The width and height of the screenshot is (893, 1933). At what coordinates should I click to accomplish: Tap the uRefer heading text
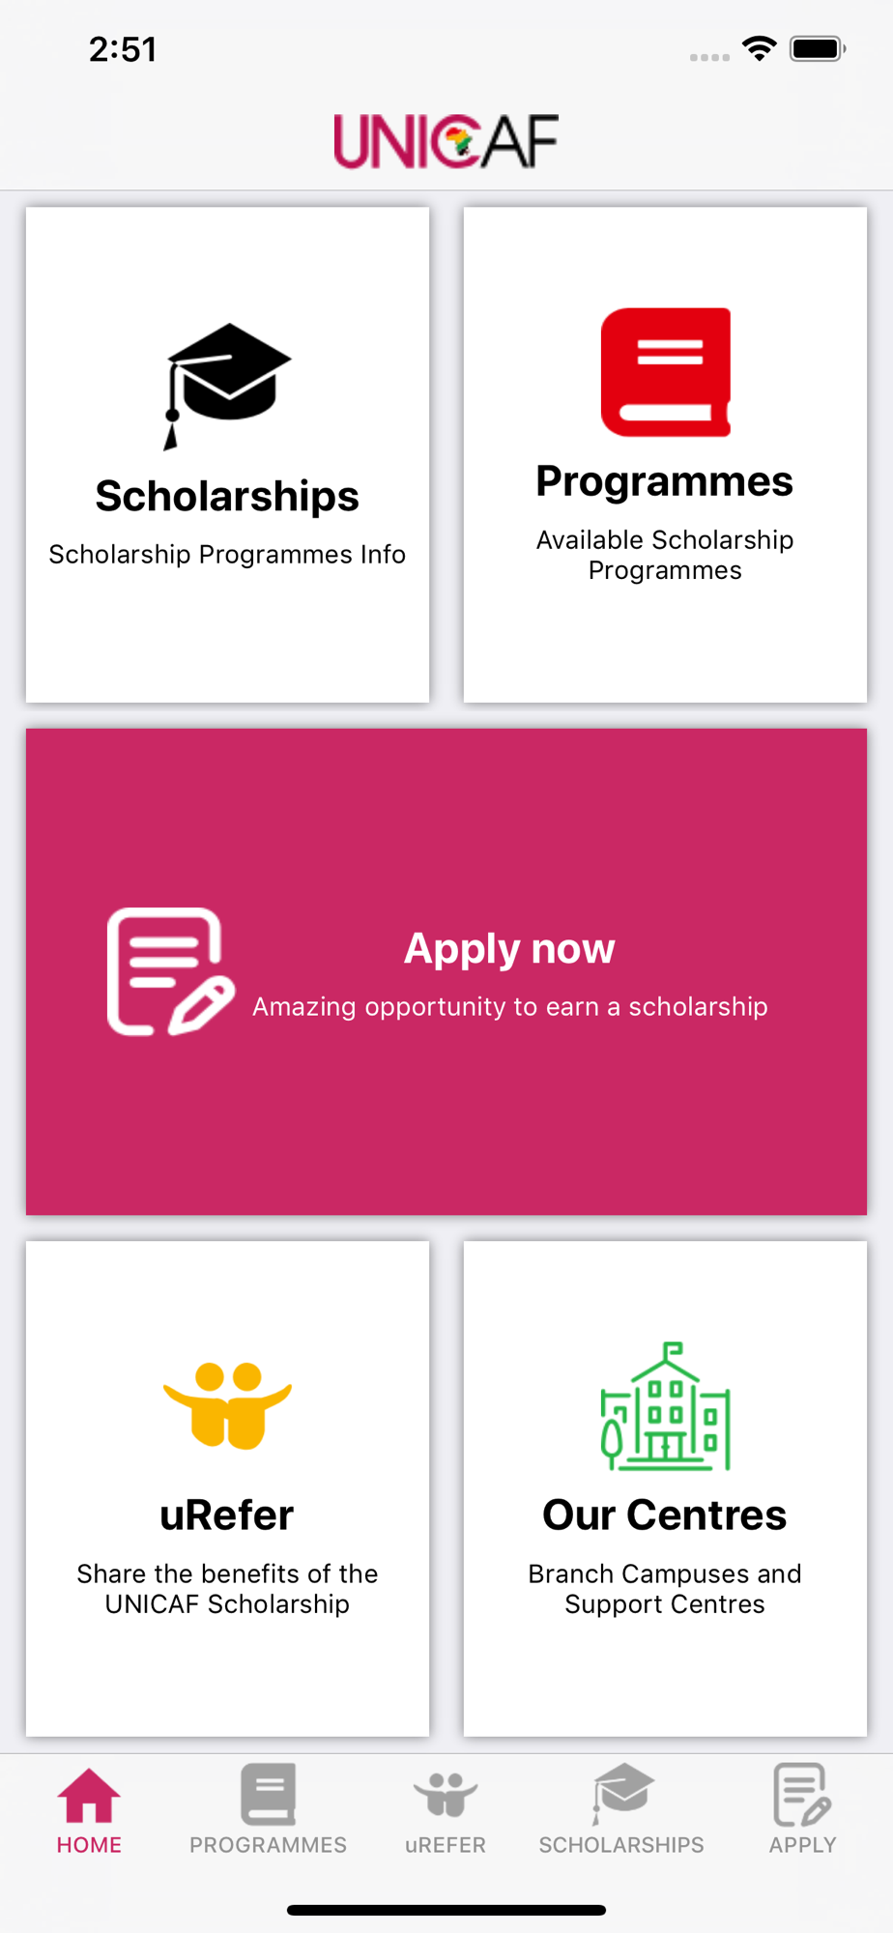click(227, 1515)
